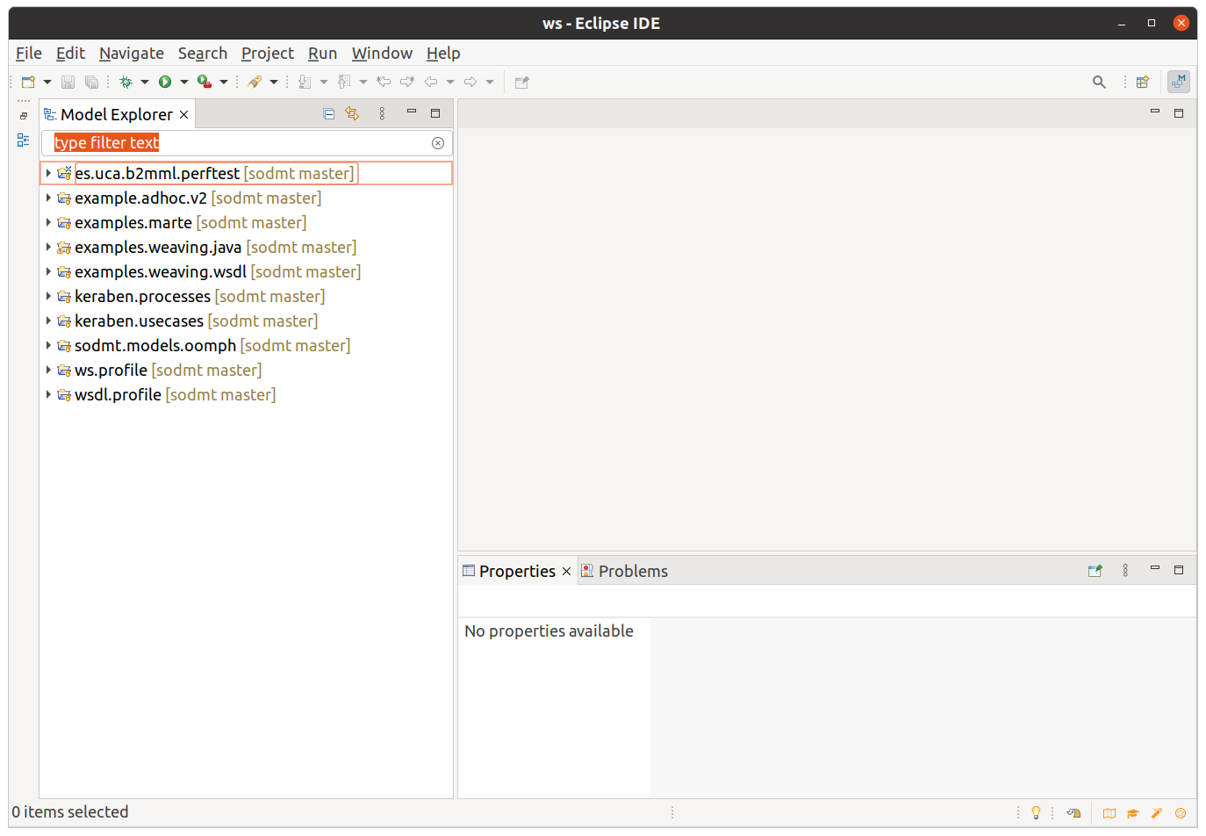Open the Window menu
Screen dimensions: 1206x836
382,54
